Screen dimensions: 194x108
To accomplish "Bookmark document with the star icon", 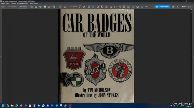I will (x=36, y=7).
